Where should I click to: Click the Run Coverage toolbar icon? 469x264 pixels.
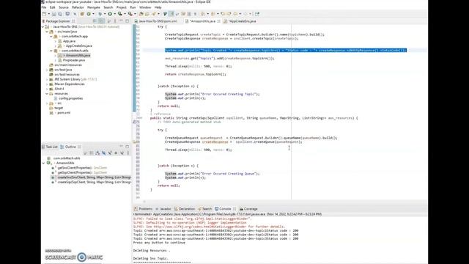[x=119, y=14]
